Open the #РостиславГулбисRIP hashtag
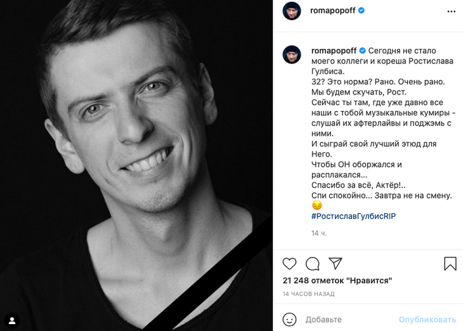Viewport: 463px width, 331px height. [353, 216]
